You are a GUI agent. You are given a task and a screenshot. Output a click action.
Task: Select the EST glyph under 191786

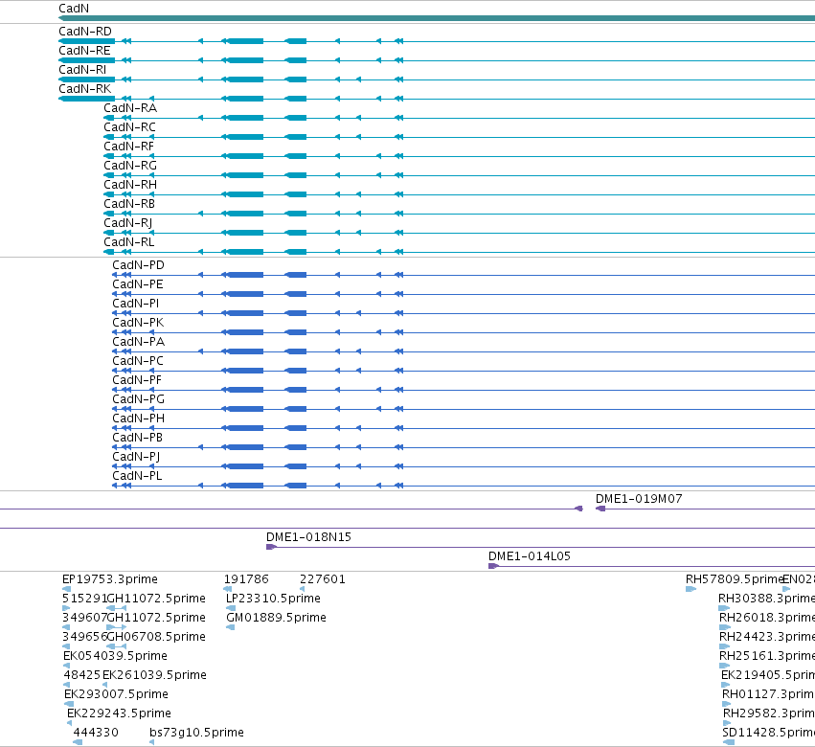tap(227, 589)
